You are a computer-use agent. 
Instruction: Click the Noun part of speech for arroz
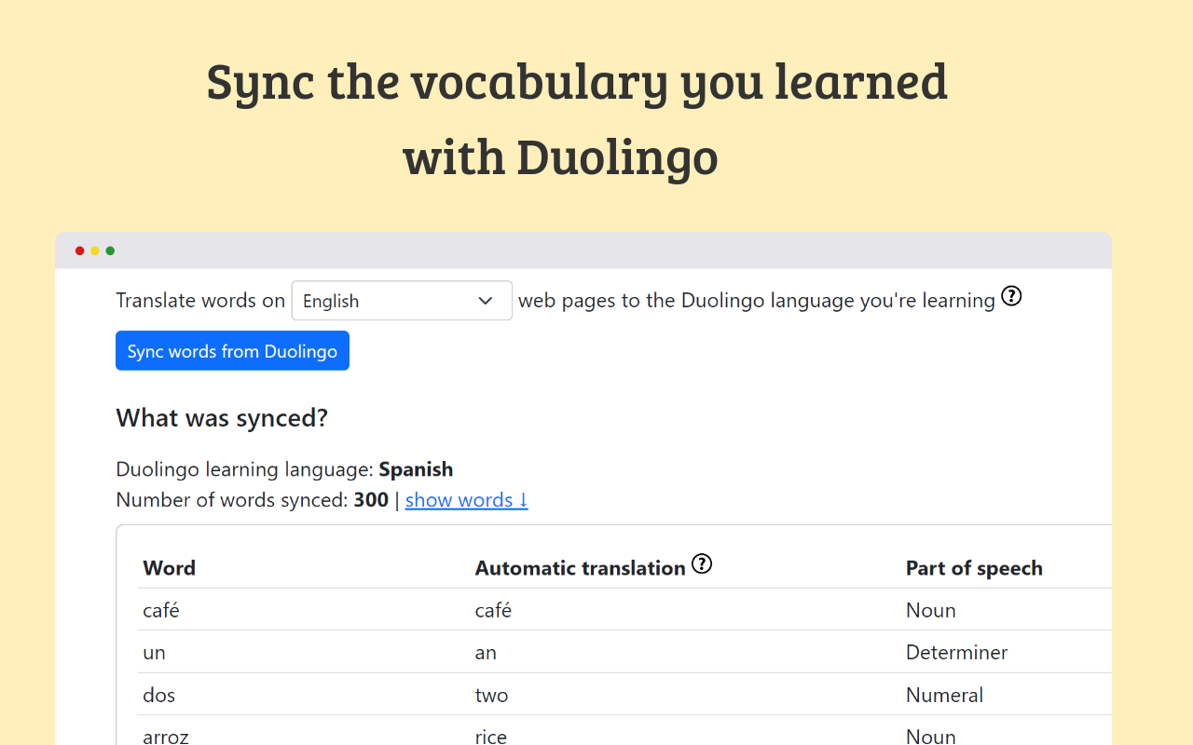tap(930, 736)
